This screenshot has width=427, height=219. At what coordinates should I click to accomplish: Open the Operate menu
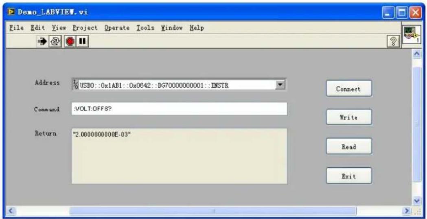click(x=117, y=28)
